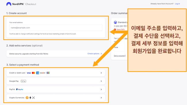Open the Check options chevron arrow
This screenshot has height=105, width=187.
[101, 54]
